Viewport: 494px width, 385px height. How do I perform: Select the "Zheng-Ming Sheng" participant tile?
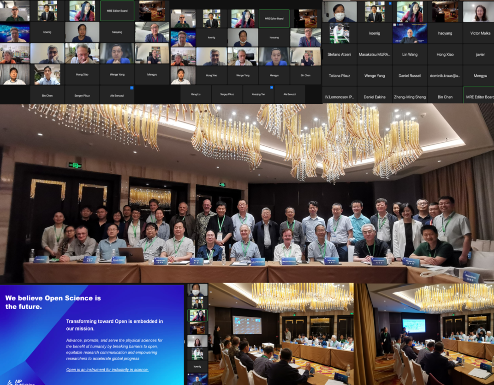coord(409,97)
